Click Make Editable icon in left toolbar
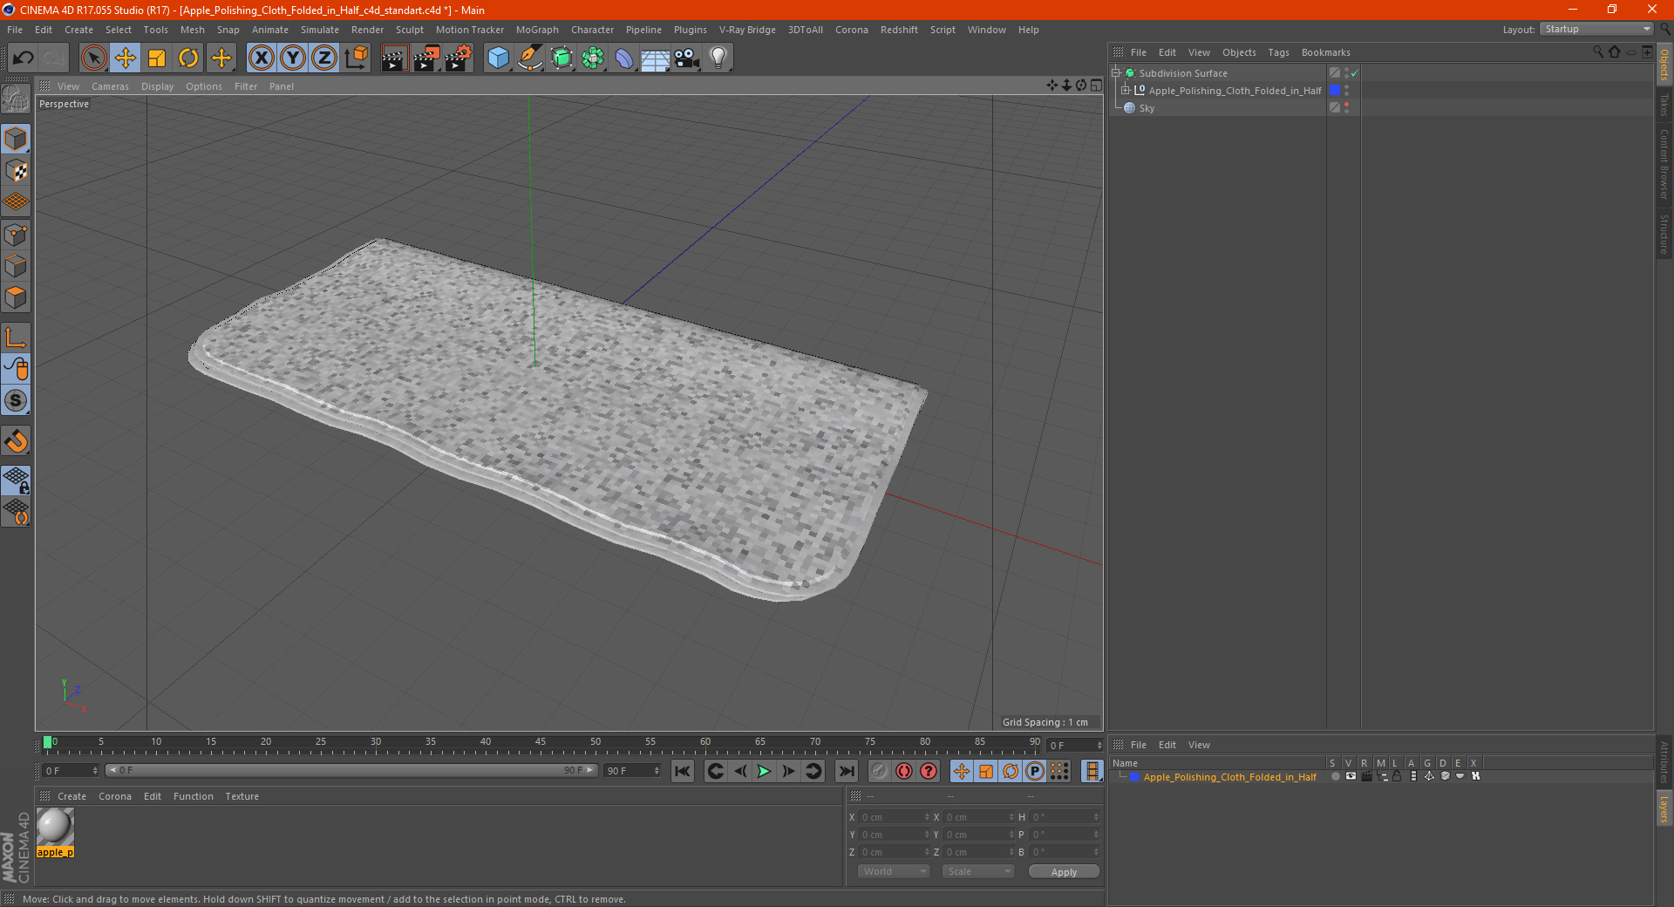 (x=16, y=99)
